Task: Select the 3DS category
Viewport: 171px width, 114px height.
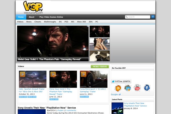Action: tap(91, 22)
